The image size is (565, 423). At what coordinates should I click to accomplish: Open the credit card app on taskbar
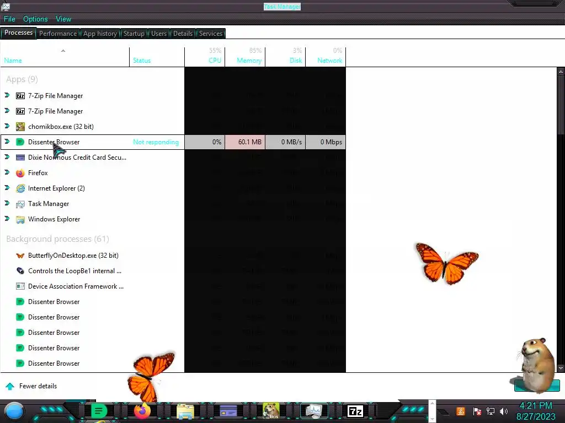point(228,411)
